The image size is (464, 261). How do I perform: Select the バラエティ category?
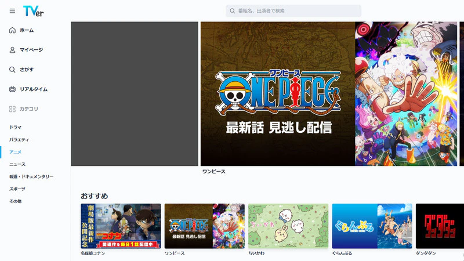coord(19,140)
